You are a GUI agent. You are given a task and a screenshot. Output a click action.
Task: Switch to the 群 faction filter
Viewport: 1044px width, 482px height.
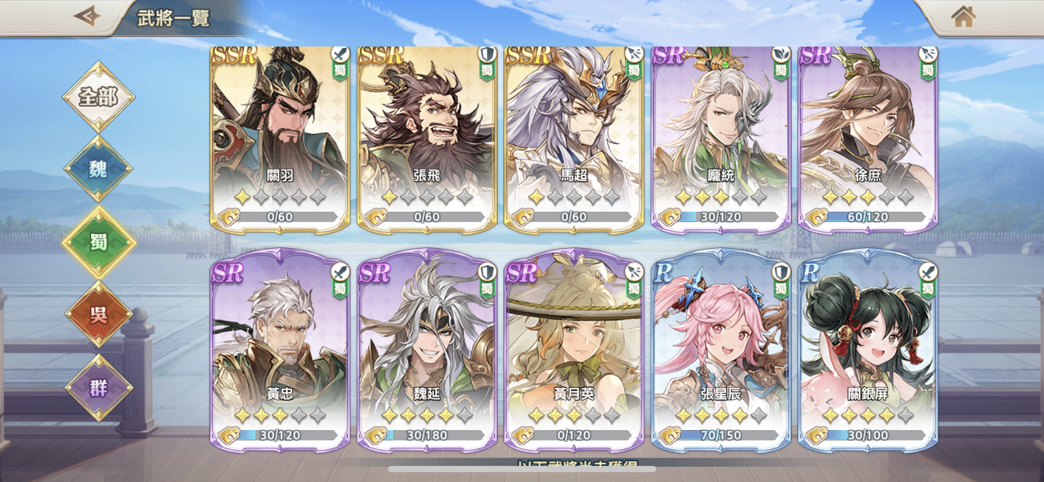pos(98,388)
